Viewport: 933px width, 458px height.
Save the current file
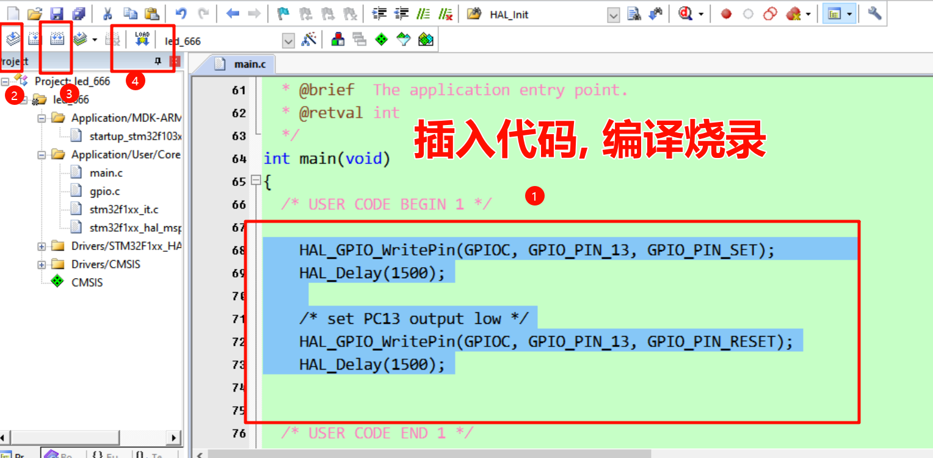pos(56,14)
